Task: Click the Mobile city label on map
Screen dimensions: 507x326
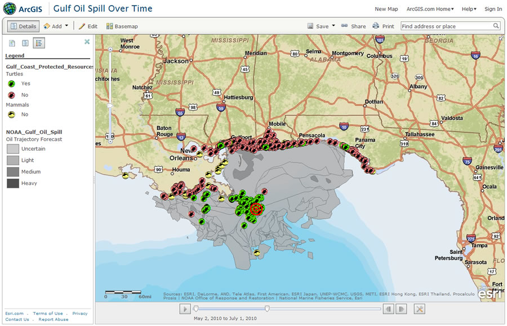Action: point(277,124)
